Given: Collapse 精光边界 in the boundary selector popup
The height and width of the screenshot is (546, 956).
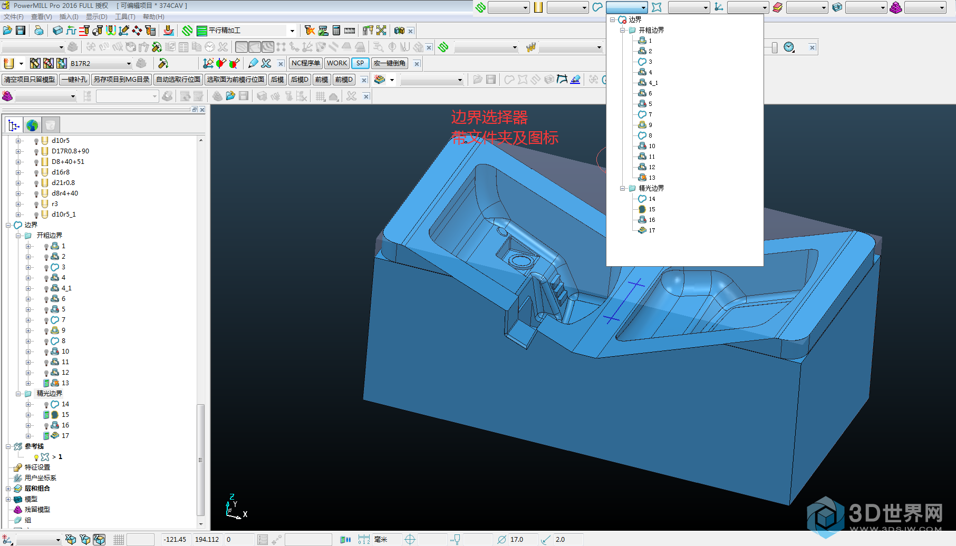Looking at the screenshot, I should pyautogui.click(x=623, y=188).
